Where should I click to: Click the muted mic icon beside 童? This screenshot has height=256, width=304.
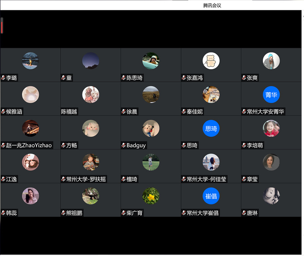(x=63, y=78)
